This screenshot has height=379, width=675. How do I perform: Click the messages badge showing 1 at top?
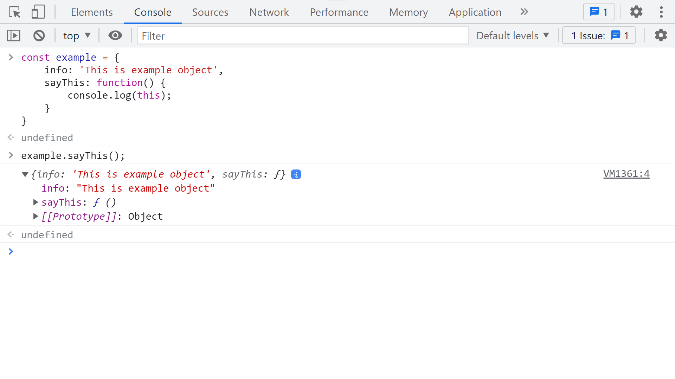(599, 12)
